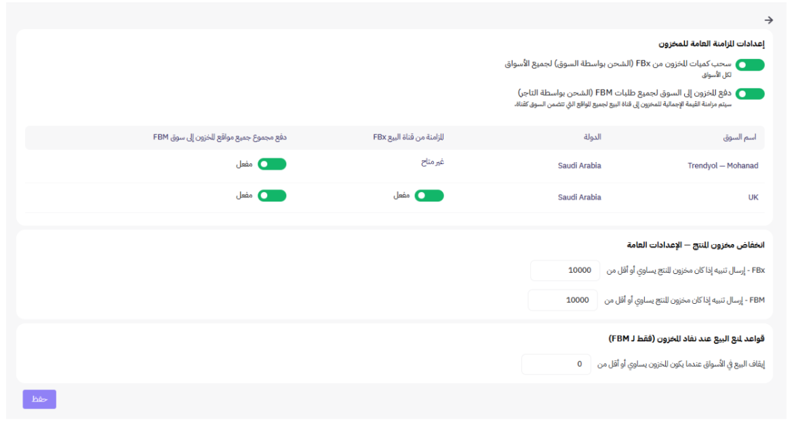Click the FBM low stock alert threshold field
The width and height of the screenshot is (796, 432).
563,299
